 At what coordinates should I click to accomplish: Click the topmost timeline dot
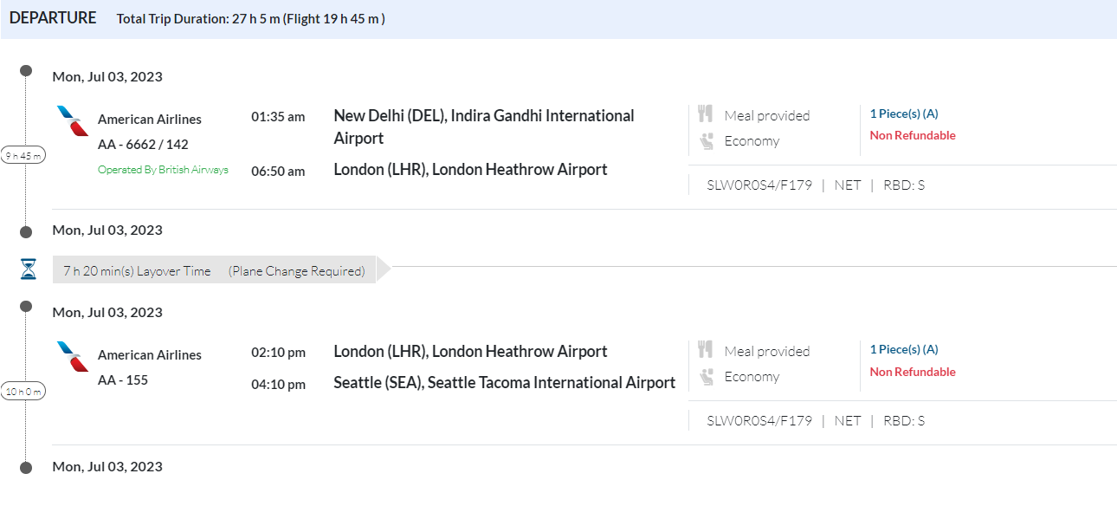[x=26, y=70]
